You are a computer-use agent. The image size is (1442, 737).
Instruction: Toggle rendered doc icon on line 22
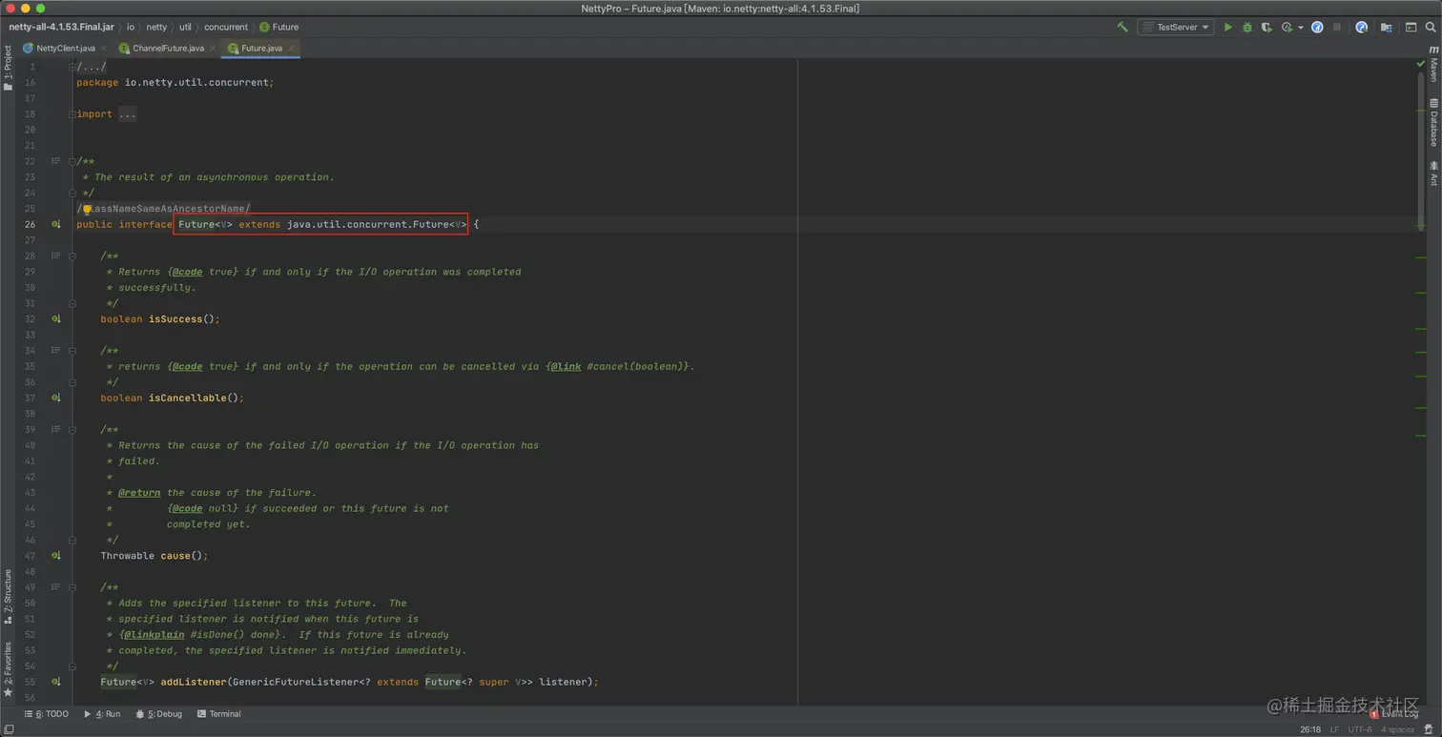click(55, 161)
